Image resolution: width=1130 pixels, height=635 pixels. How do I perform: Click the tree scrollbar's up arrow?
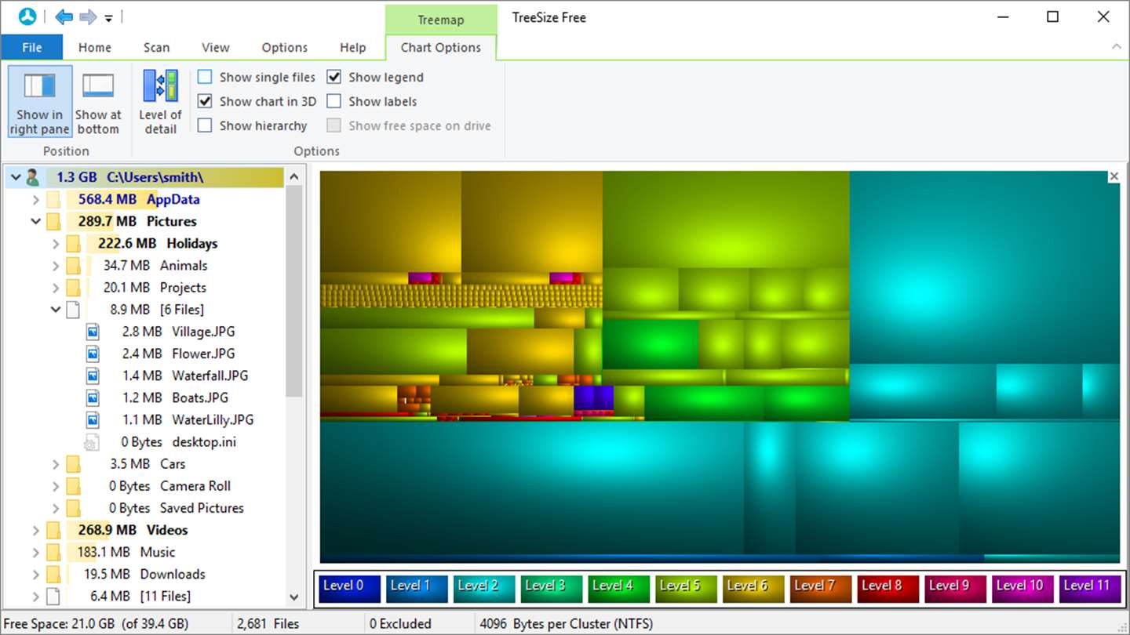294,176
